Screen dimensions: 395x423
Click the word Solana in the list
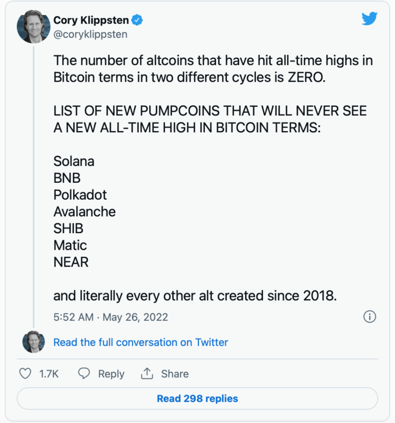(74, 161)
